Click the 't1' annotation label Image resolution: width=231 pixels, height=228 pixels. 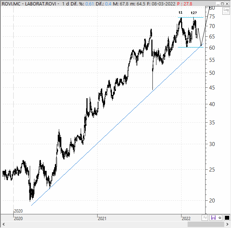pos(181,13)
